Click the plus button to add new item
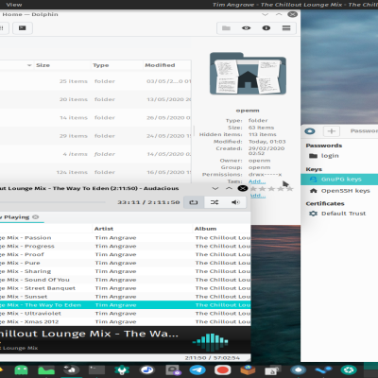Viewport: 378px width, 378px height. (332, 131)
